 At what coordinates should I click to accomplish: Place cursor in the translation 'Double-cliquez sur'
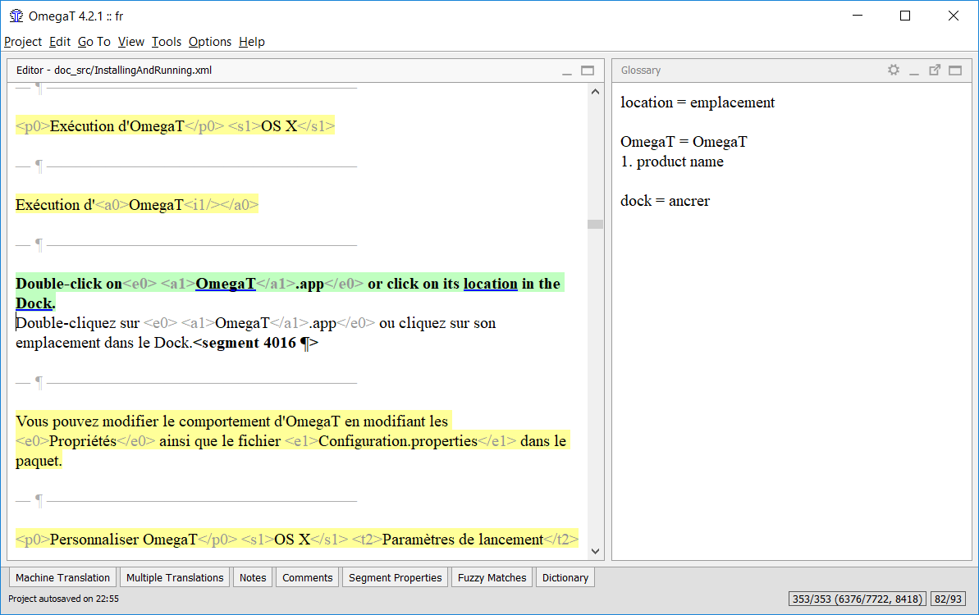pyautogui.click(x=77, y=323)
